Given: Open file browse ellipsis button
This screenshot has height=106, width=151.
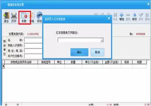Looking at the screenshot, I should pyautogui.click(x=102, y=40).
